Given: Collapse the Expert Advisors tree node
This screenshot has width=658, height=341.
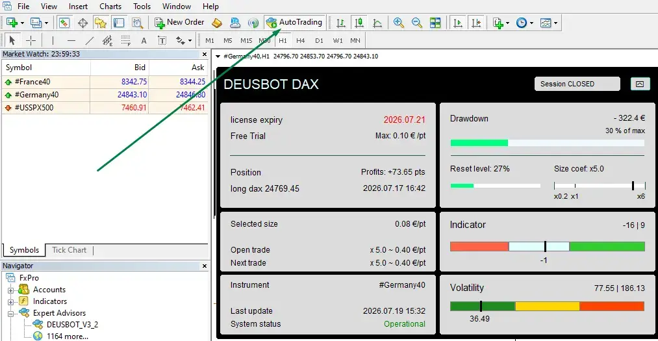Looking at the screenshot, I should point(10,314).
